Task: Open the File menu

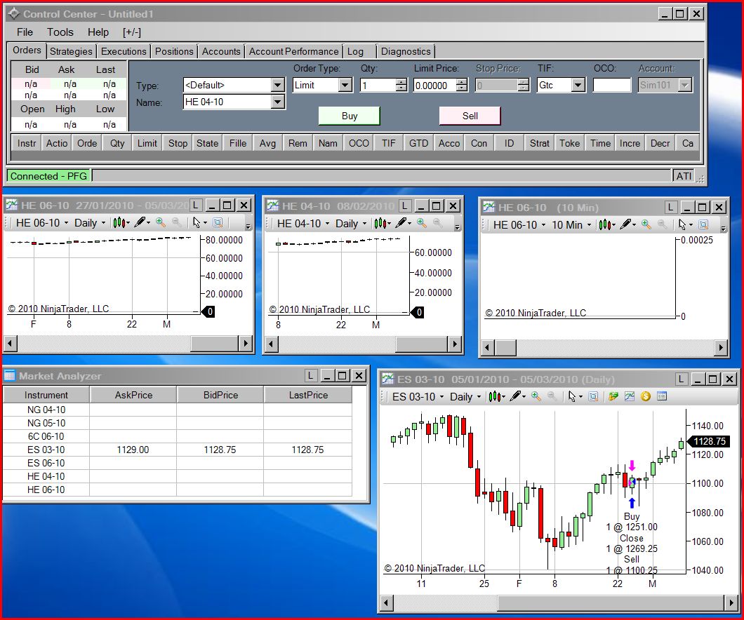Action: pos(25,32)
